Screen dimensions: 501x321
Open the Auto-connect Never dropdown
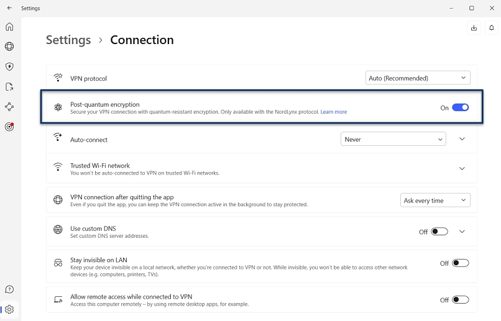(x=393, y=140)
